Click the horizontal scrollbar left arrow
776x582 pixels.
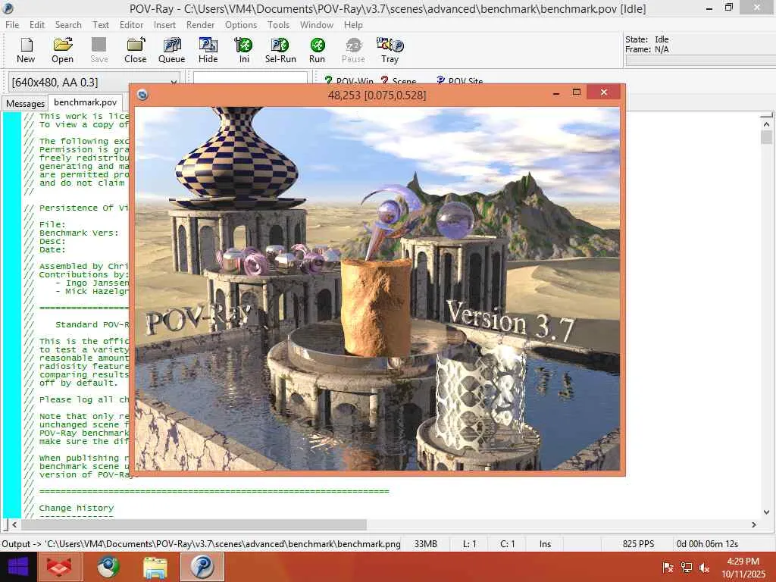(14, 524)
